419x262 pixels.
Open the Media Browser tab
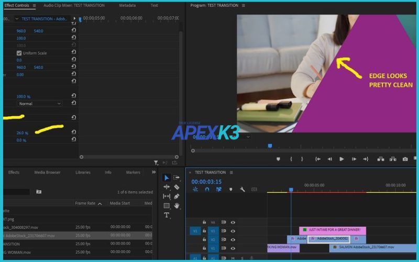click(47, 172)
